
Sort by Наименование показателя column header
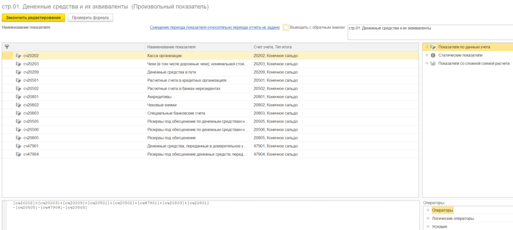click(171, 47)
